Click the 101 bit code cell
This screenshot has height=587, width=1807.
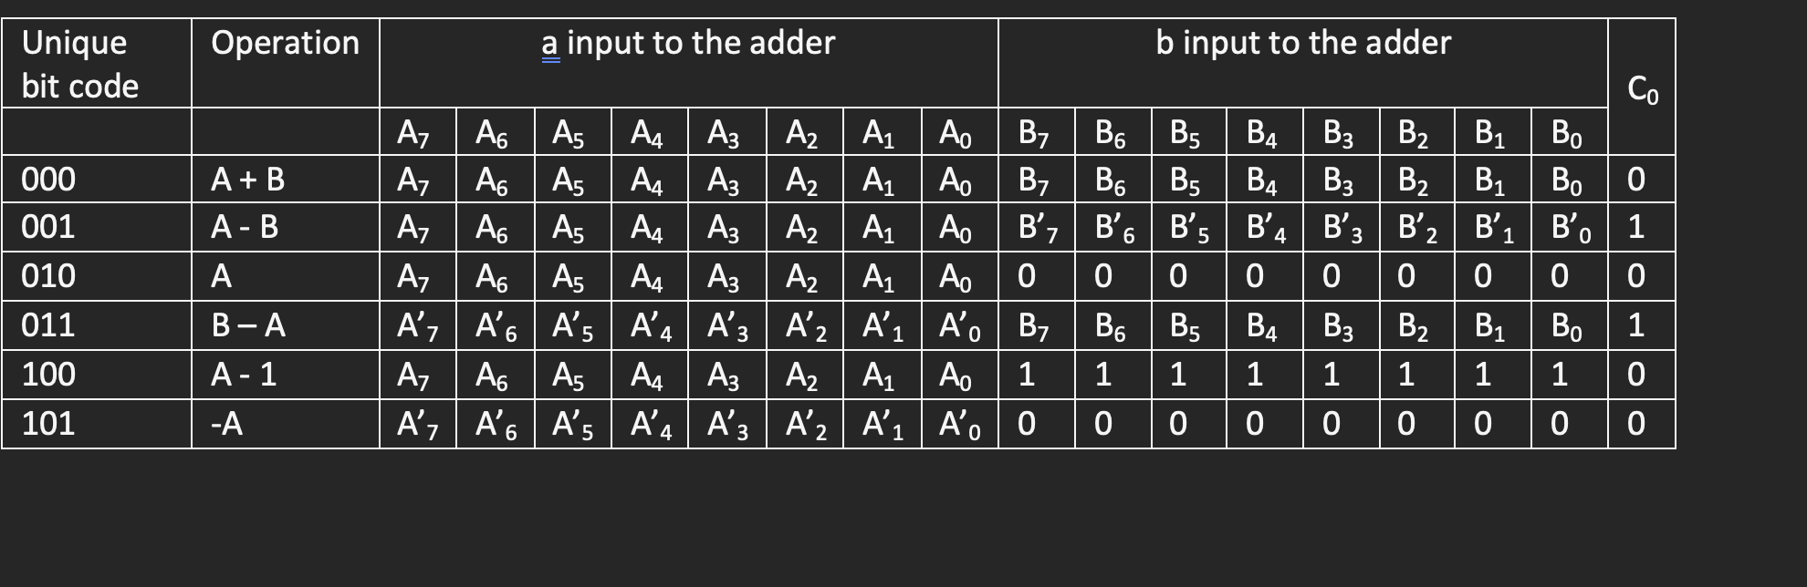tap(97, 424)
